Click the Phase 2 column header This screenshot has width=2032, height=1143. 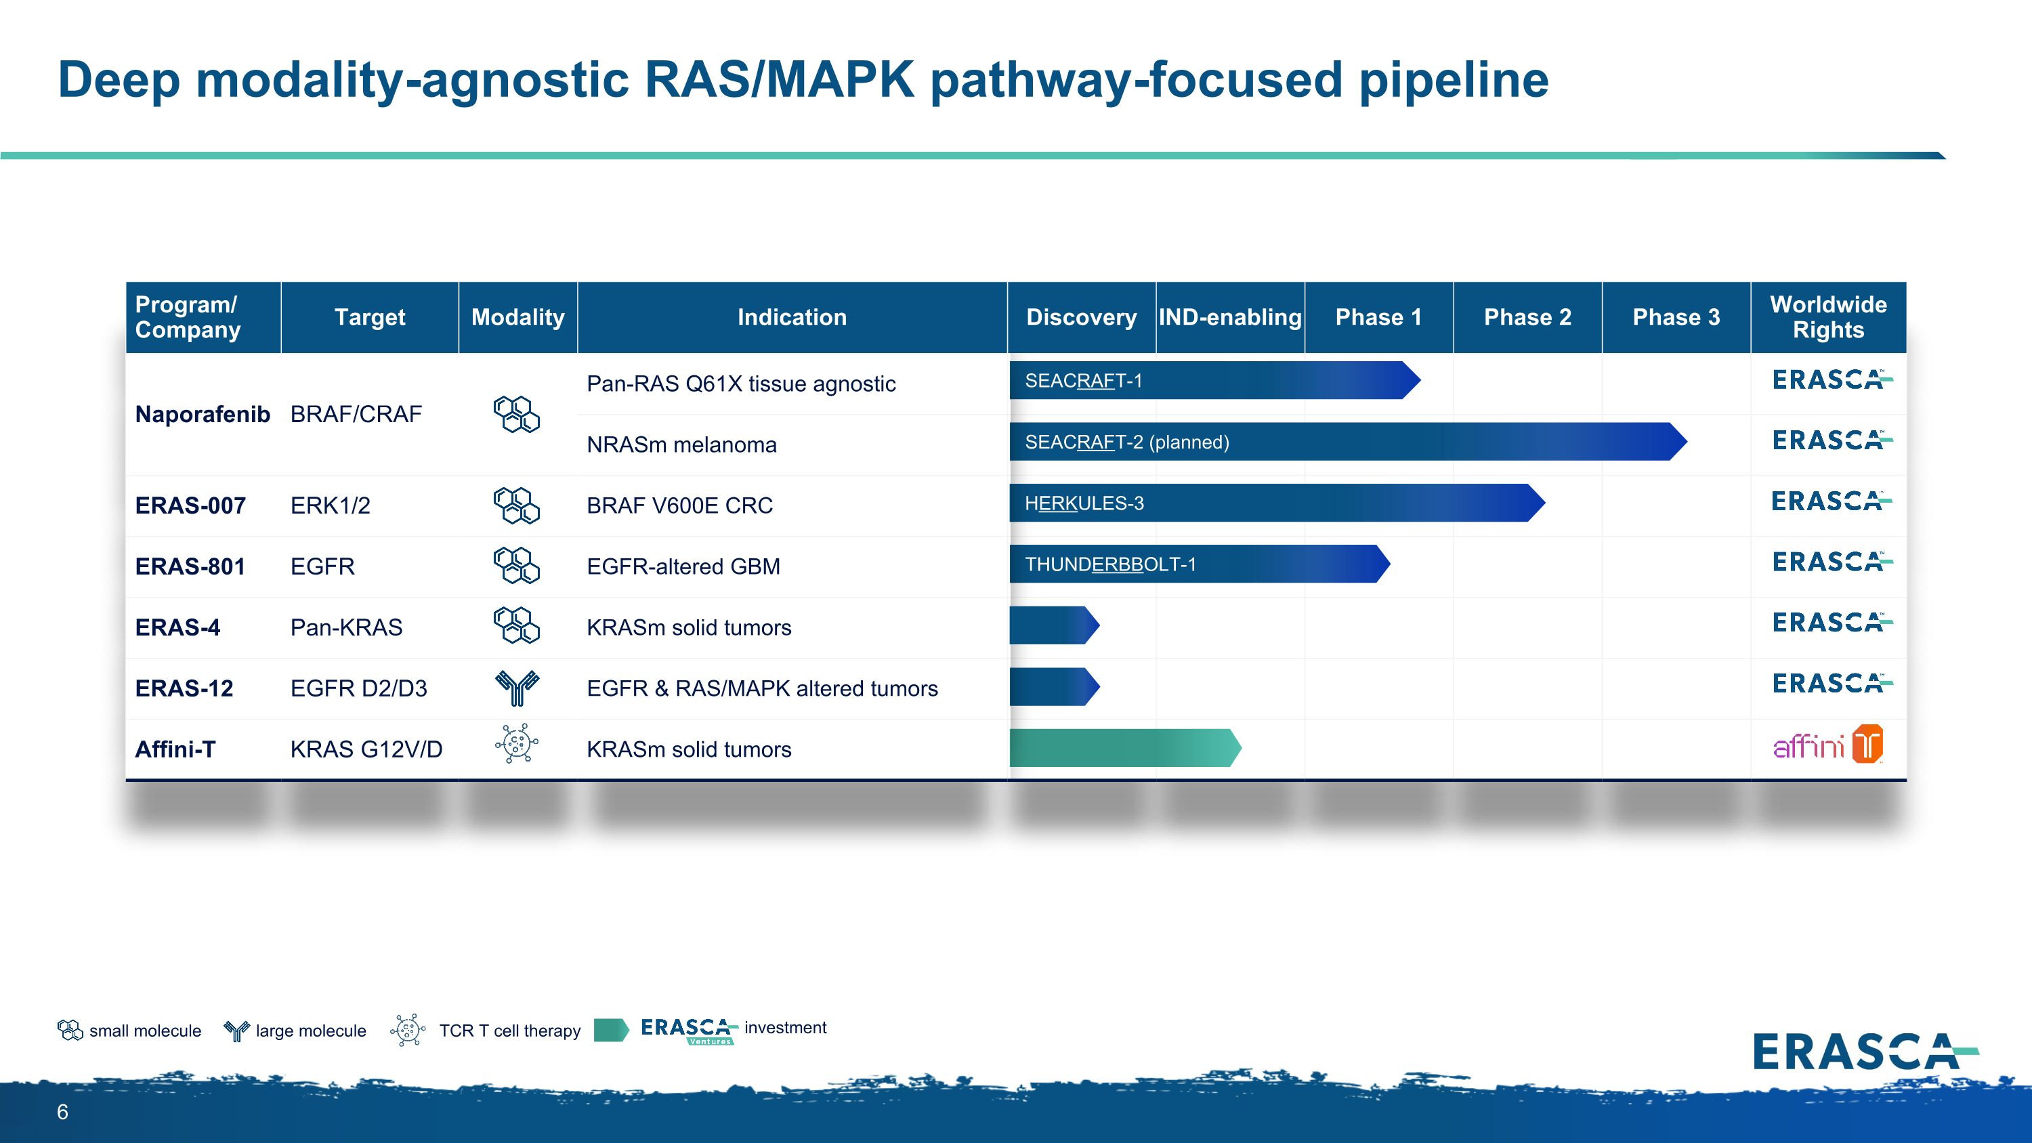pos(1527,317)
